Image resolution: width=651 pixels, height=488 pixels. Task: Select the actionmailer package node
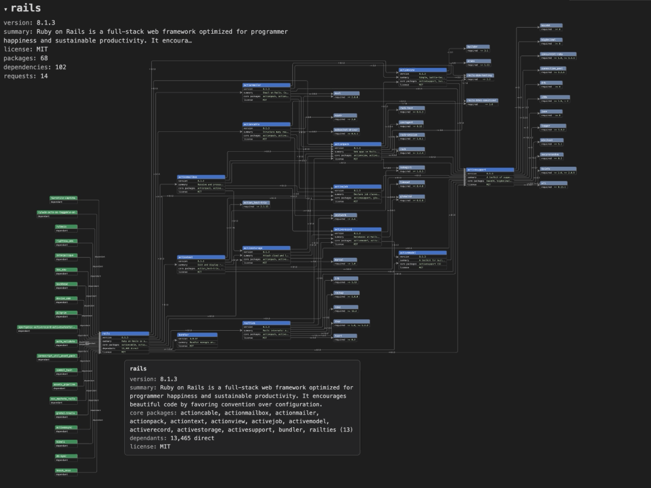[x=266, y=92]
